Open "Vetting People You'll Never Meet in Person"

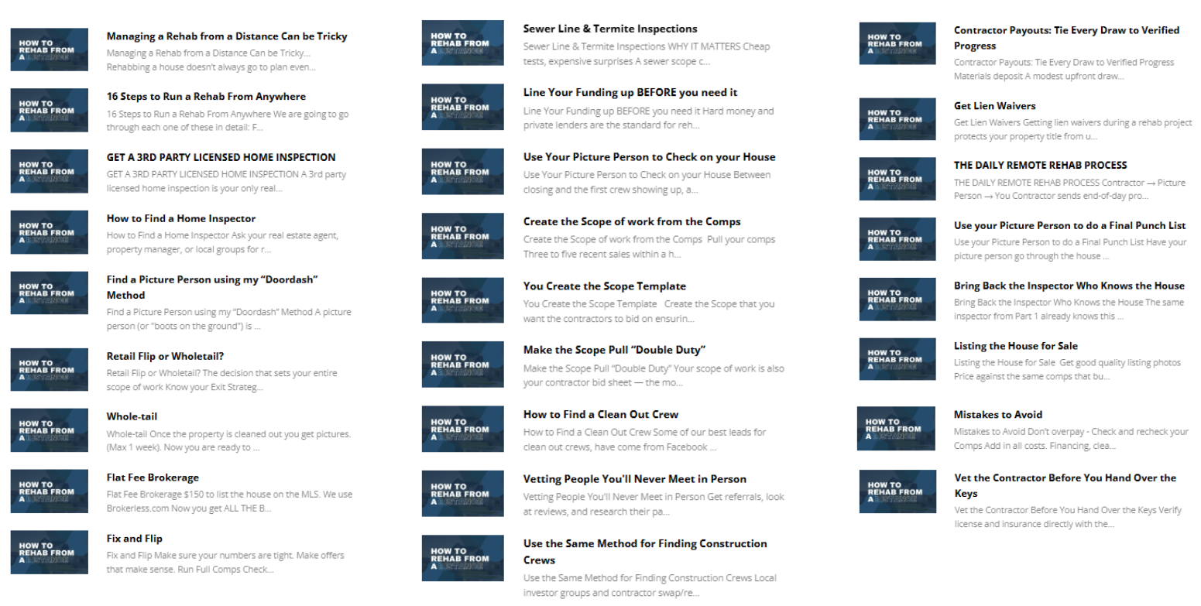tap(635, 479)
